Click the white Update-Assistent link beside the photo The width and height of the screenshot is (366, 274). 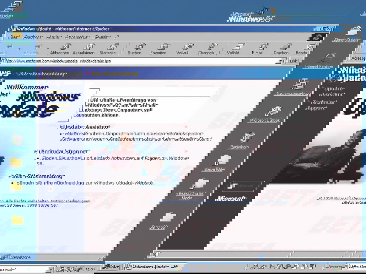(x=333, y=92)
